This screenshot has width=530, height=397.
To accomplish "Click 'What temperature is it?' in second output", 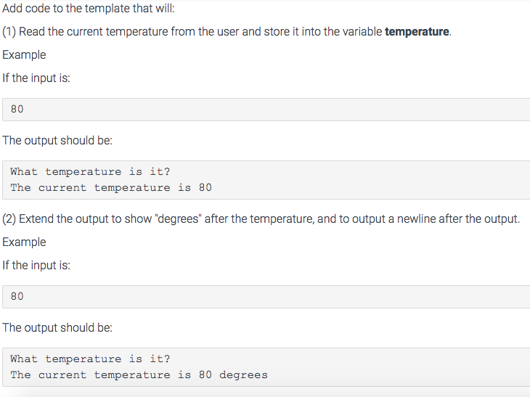I will click(90, 359).
